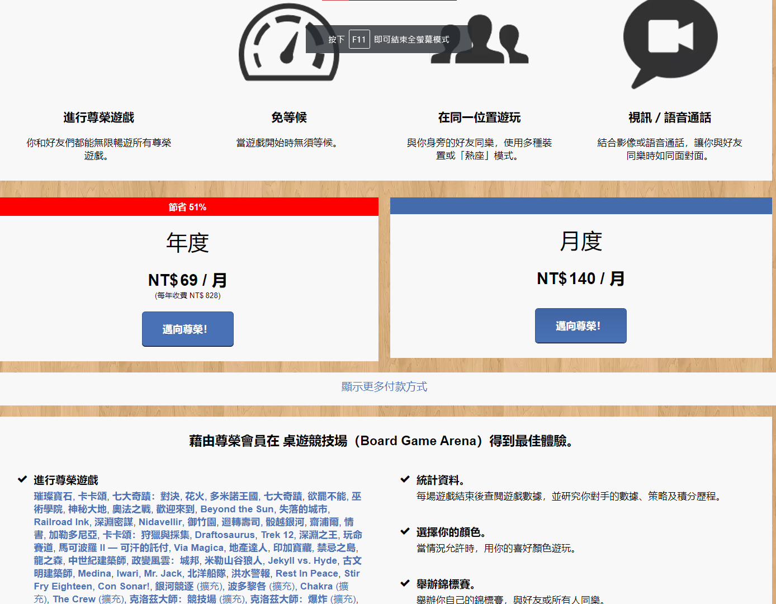Open the 加勒多尼亞 game link
The image size is (776, 604).
(x=73, y=535)
